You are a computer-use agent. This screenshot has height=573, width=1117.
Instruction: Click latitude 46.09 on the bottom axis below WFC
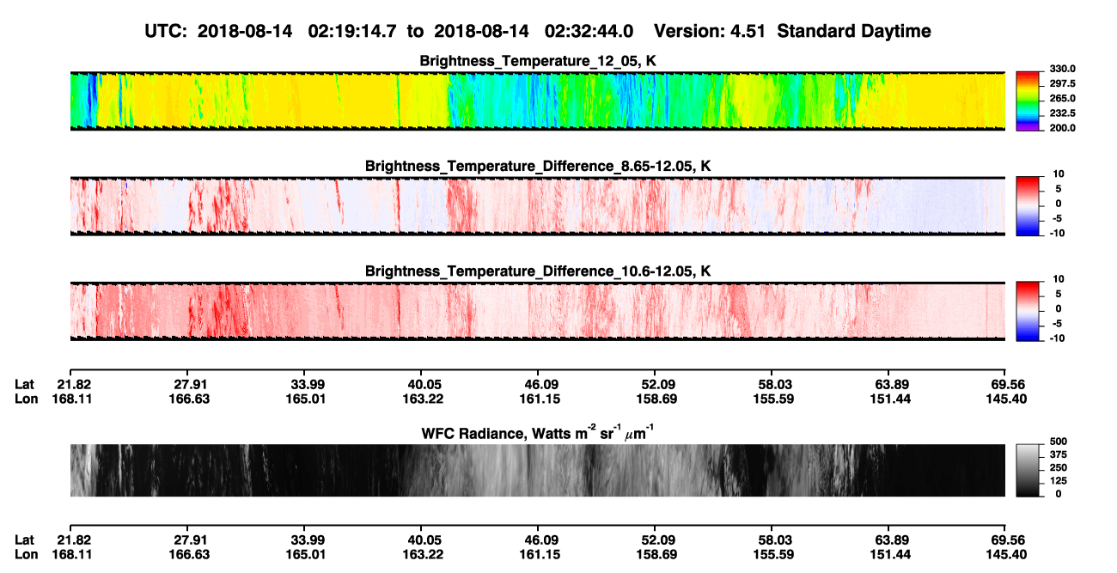pos(538,539)
